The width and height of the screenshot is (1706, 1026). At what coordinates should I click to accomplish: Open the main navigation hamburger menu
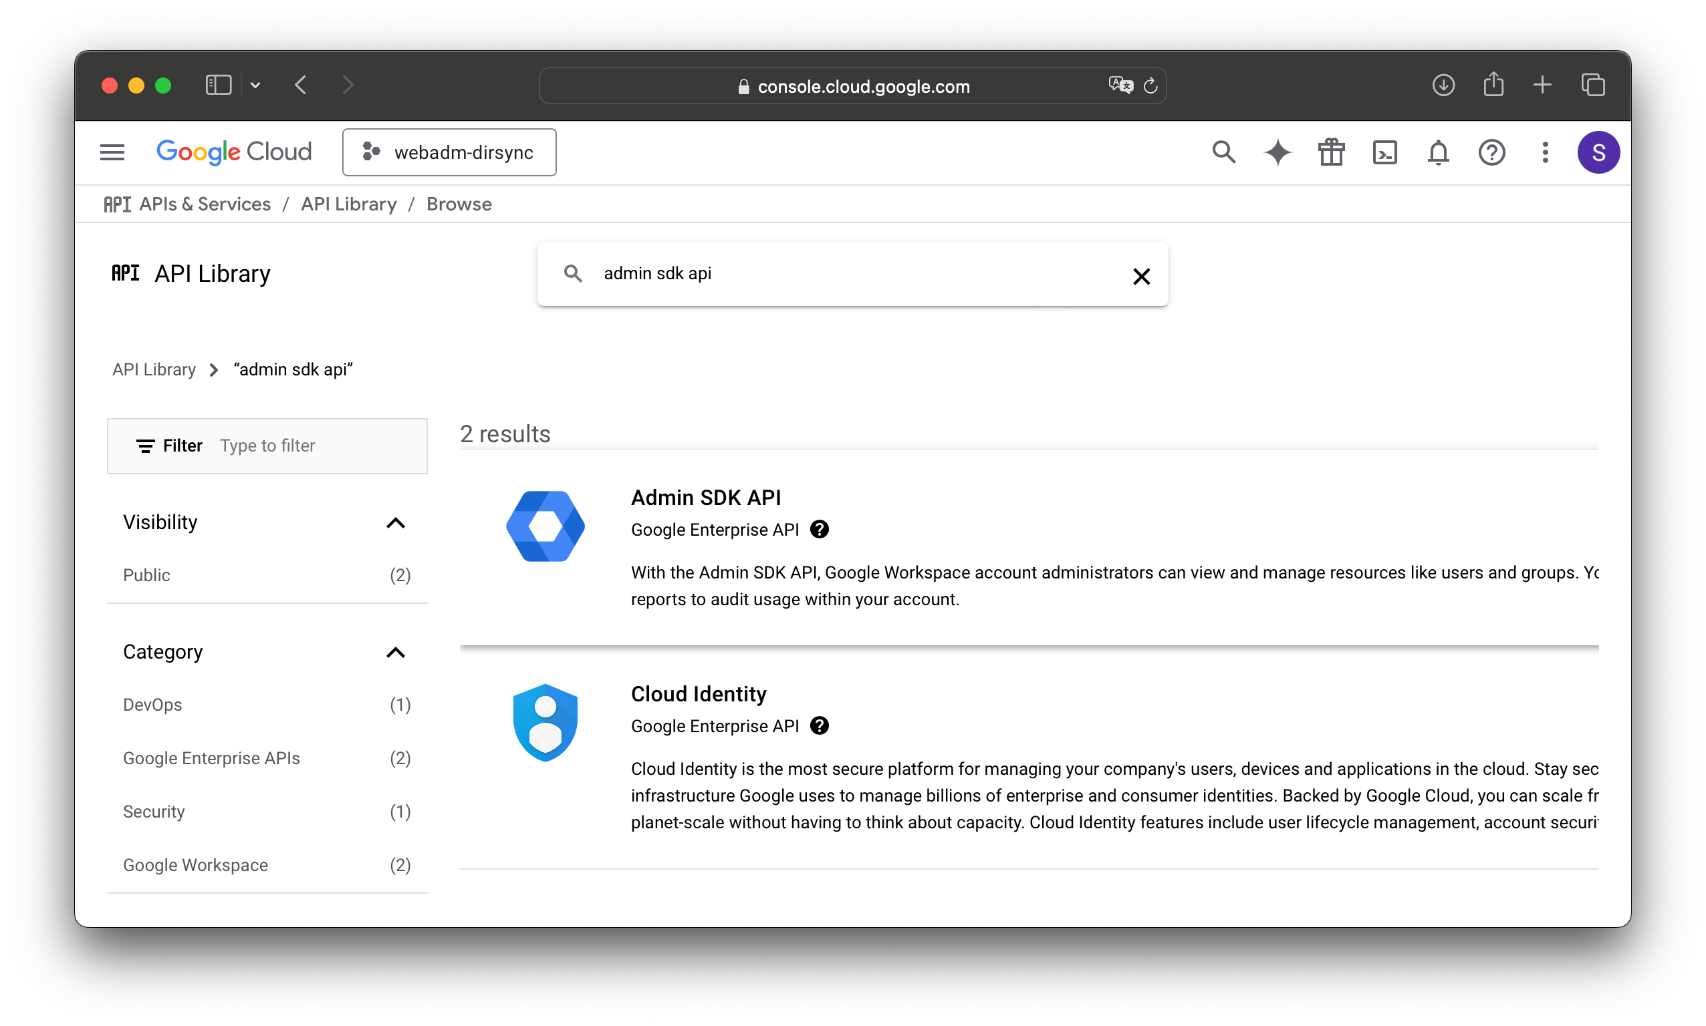112,152
